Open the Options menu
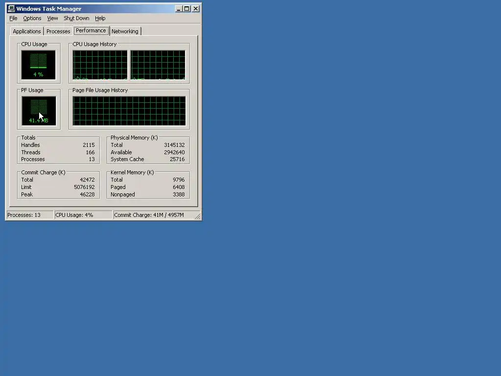Viewport: 501px width, 376px height. [x=32, y=18]
